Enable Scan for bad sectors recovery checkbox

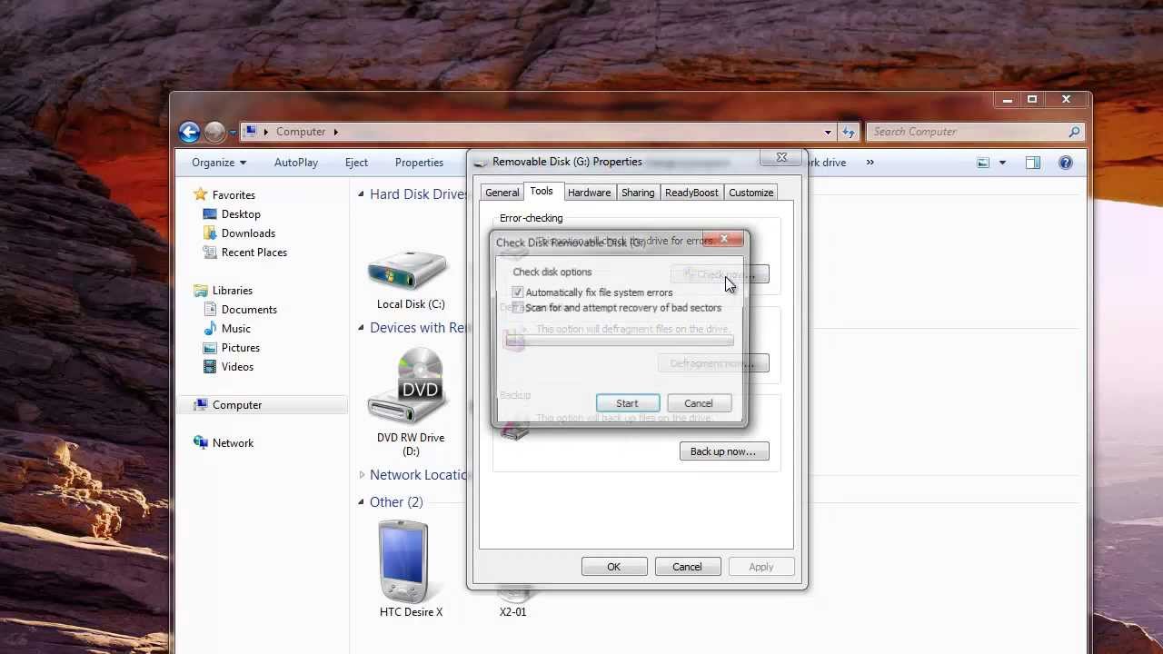pyautogui.click(x=518, y=308)
